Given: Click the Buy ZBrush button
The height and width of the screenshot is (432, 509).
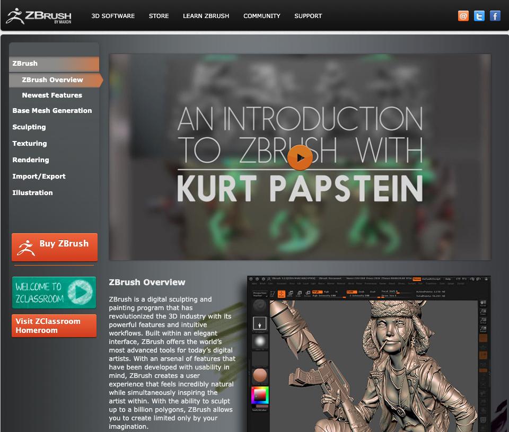Looking at the screenshot, I should pos(55,248).
